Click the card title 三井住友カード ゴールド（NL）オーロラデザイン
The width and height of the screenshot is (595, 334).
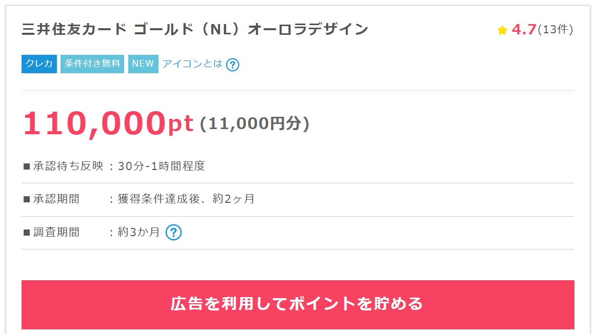[195, 29]
